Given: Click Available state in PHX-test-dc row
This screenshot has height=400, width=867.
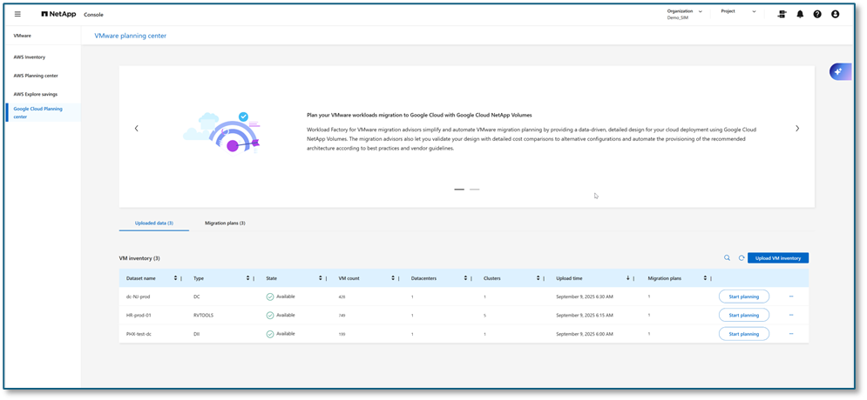Looking at the screenshot, I should (x=281, y=334).
